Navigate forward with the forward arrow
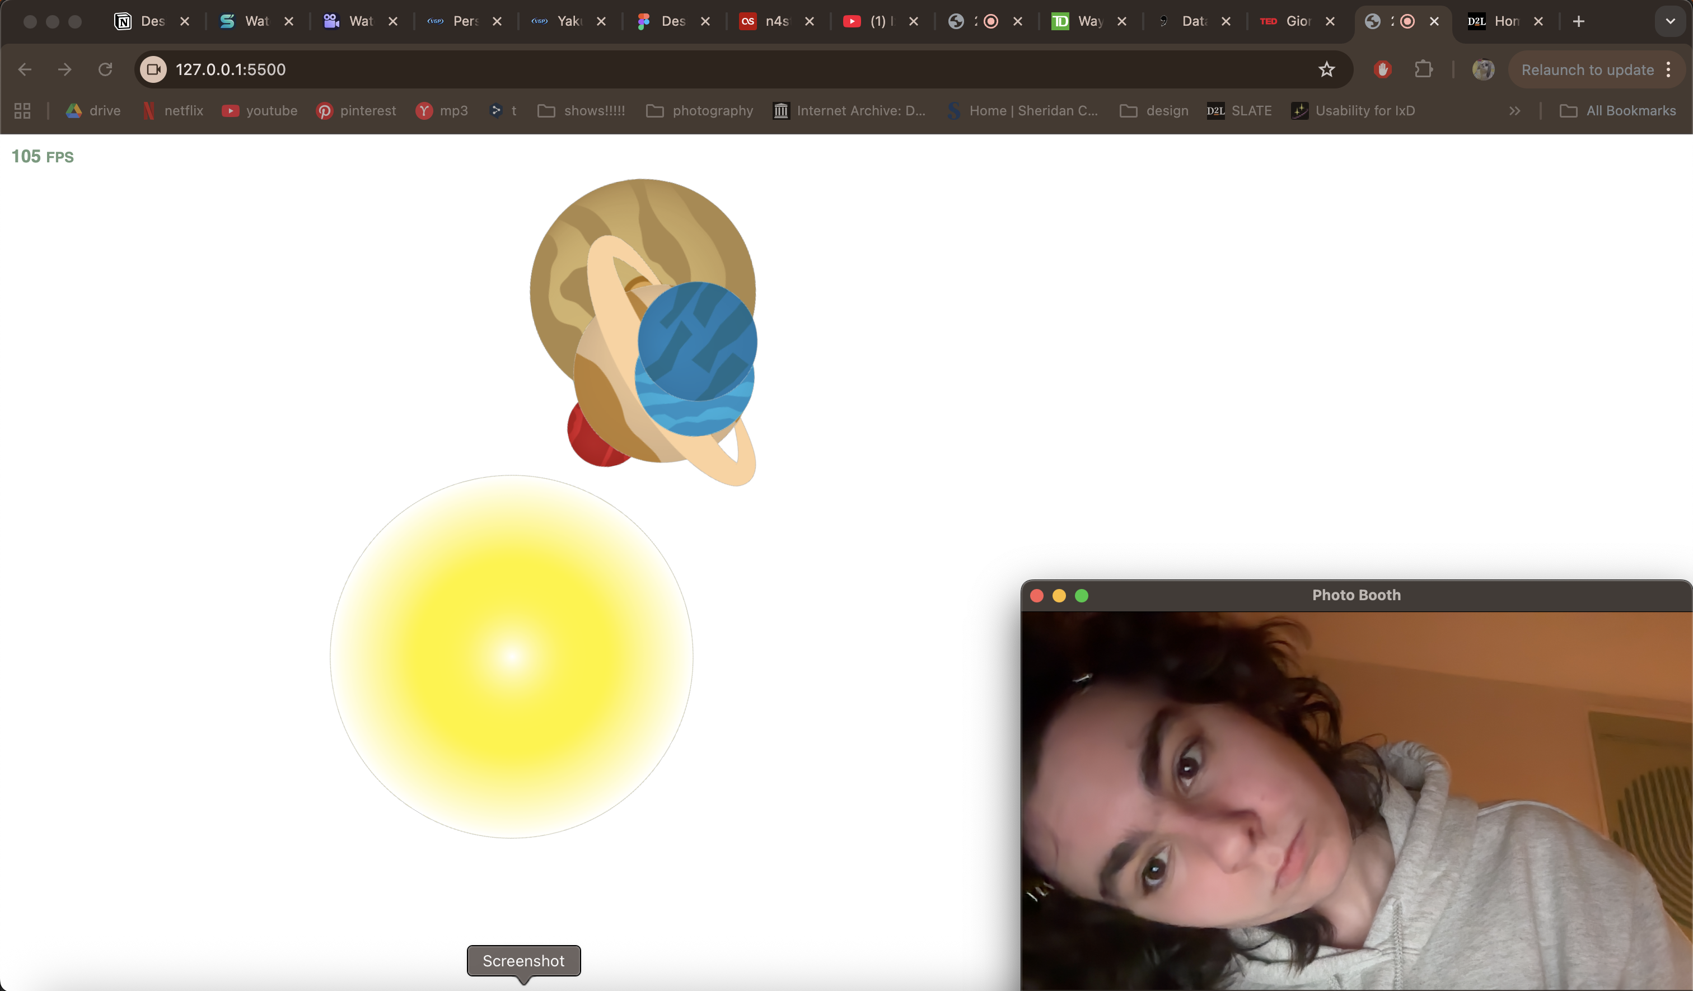The width and height of the screenshot is (1693, 991). (x=64, y=69)
